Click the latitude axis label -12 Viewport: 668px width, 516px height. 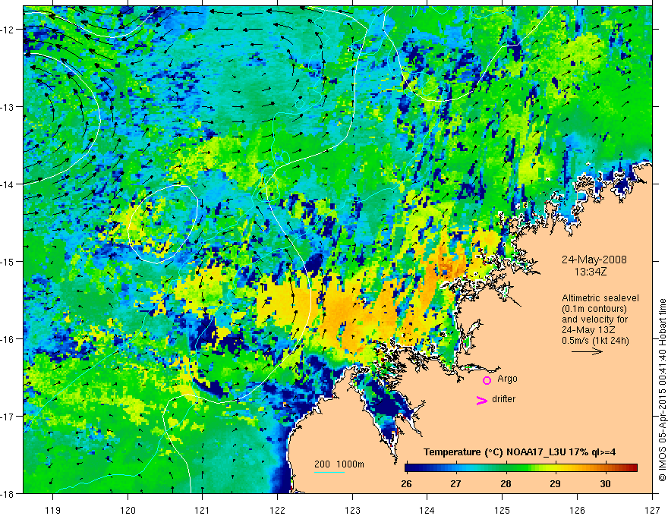pos(8,30)
